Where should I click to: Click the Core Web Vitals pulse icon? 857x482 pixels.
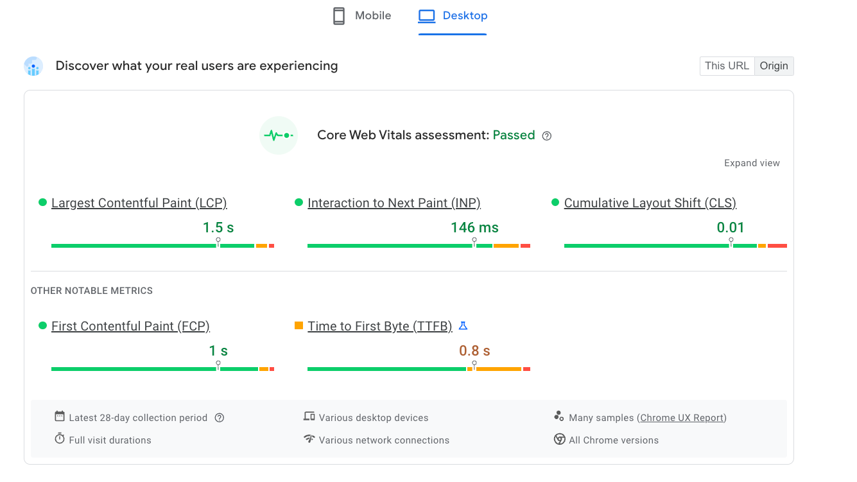coord(279,135)
